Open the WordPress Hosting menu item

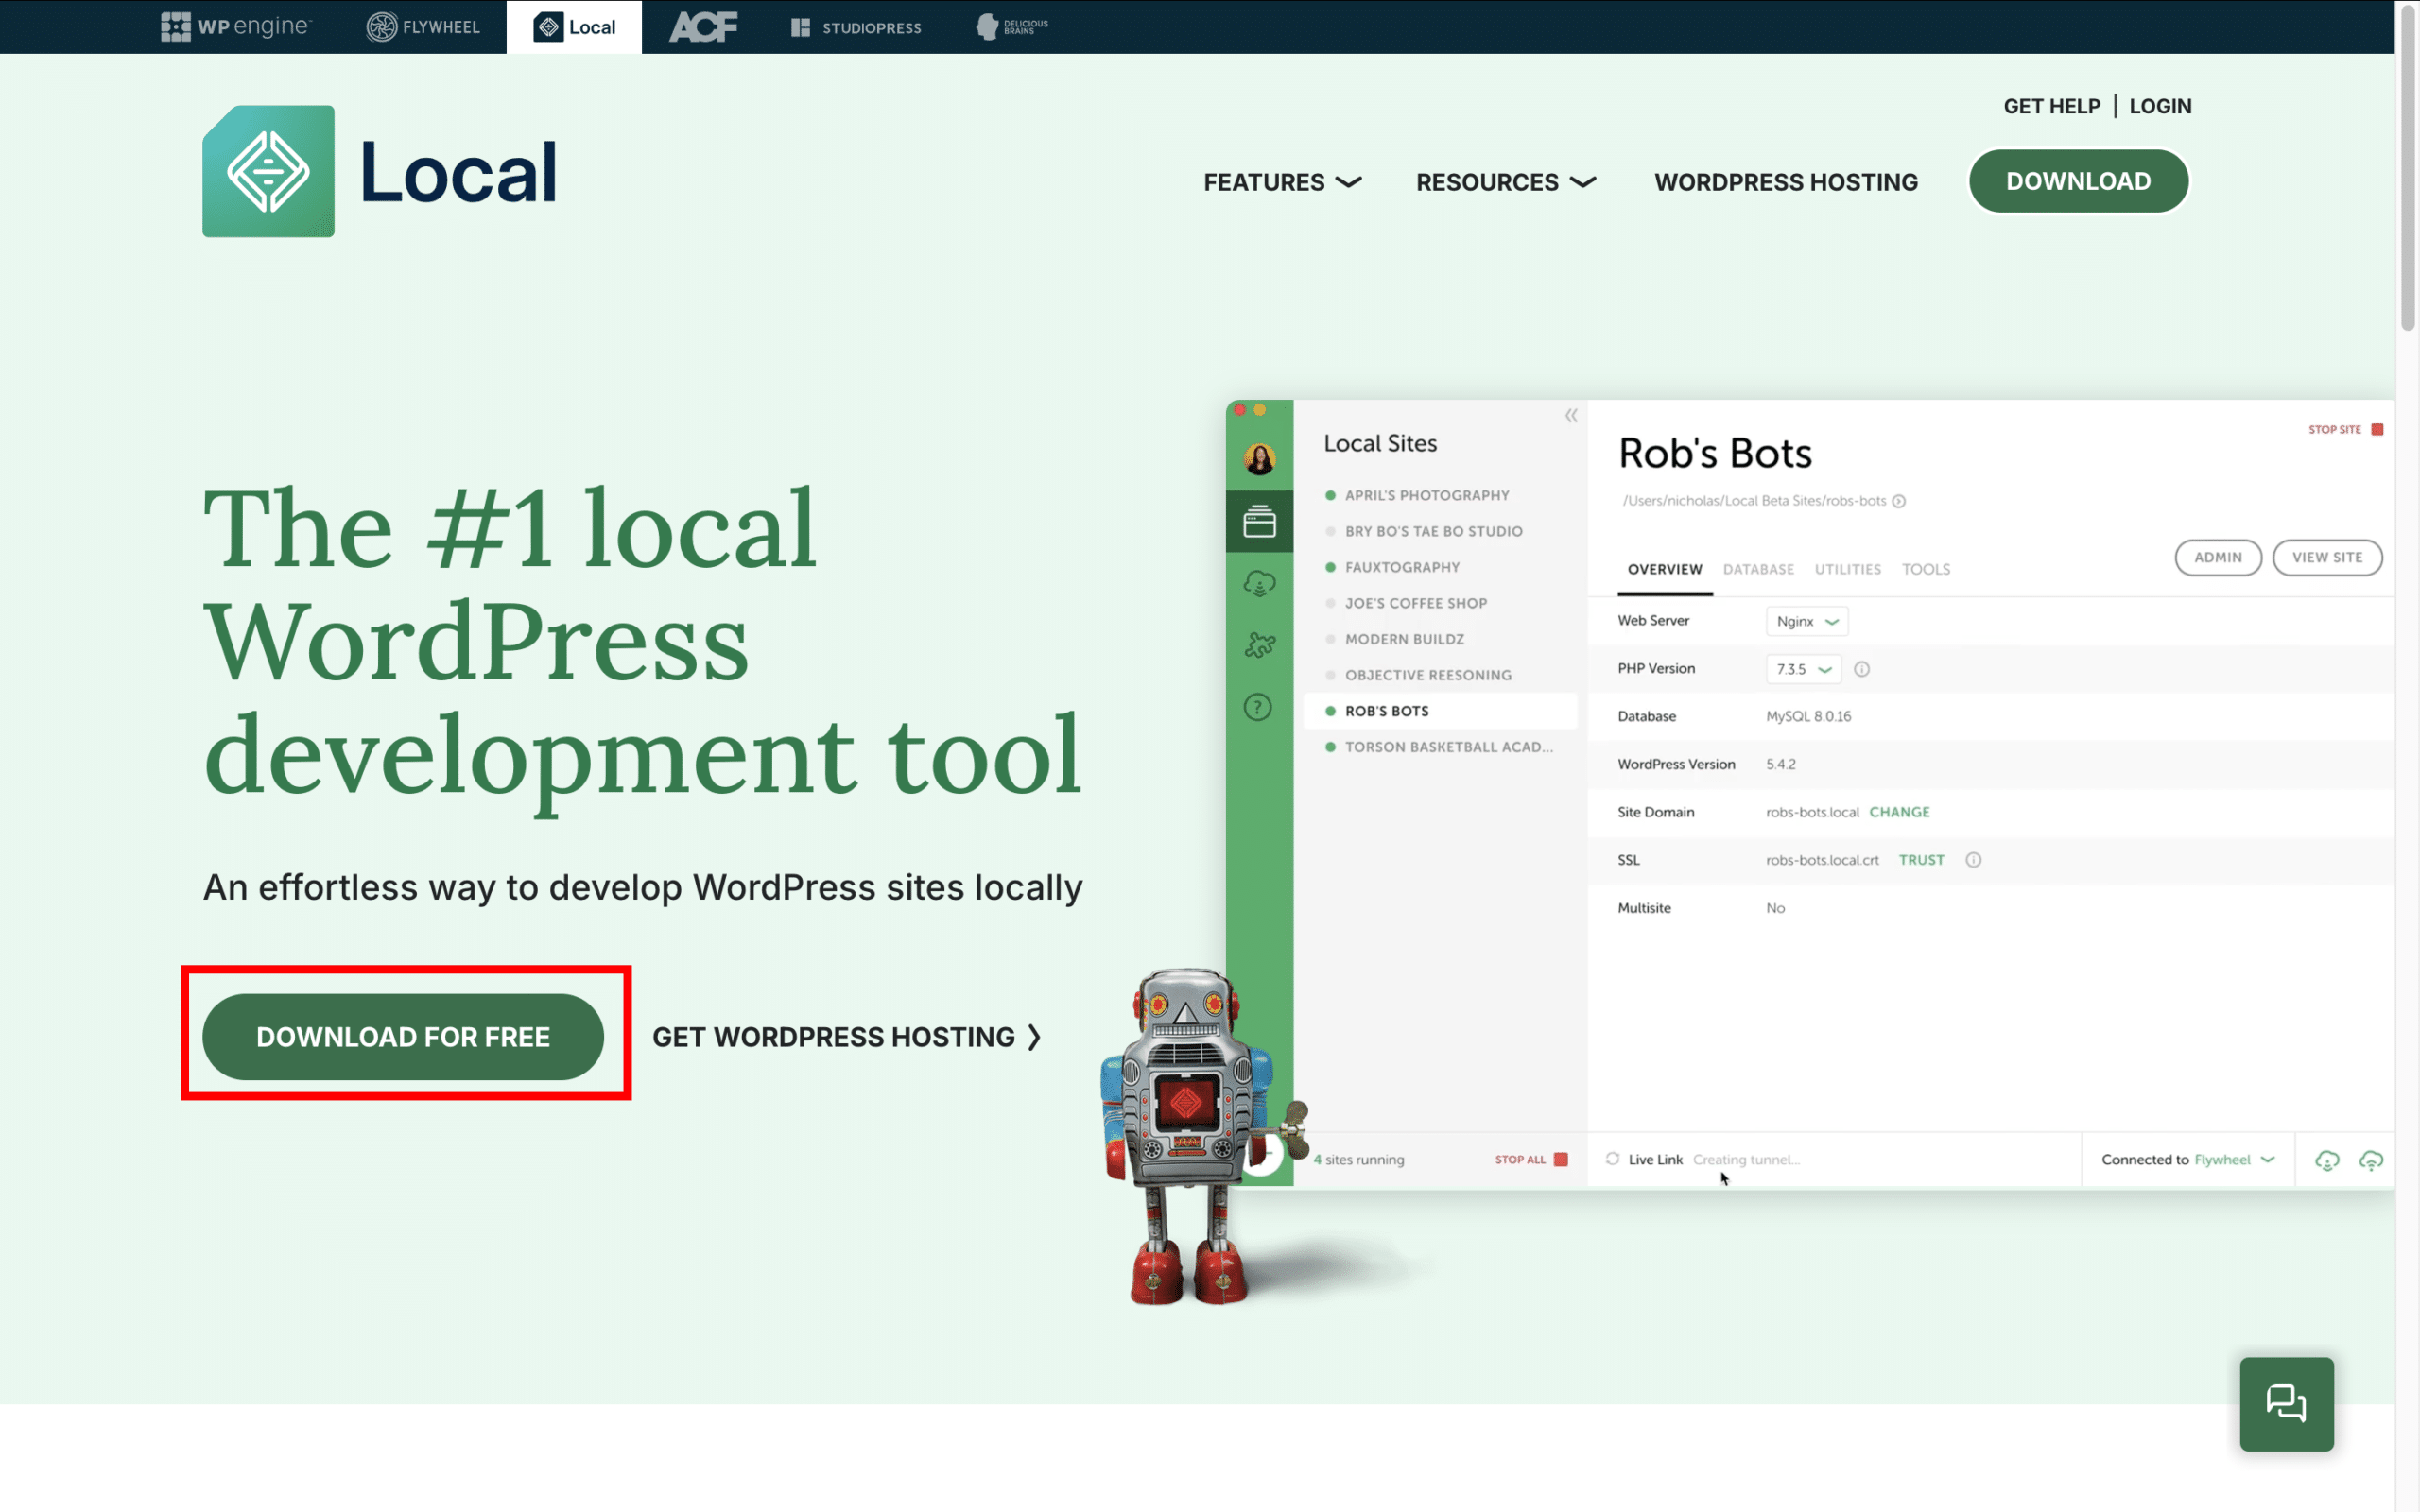[x=1786, y=182]
